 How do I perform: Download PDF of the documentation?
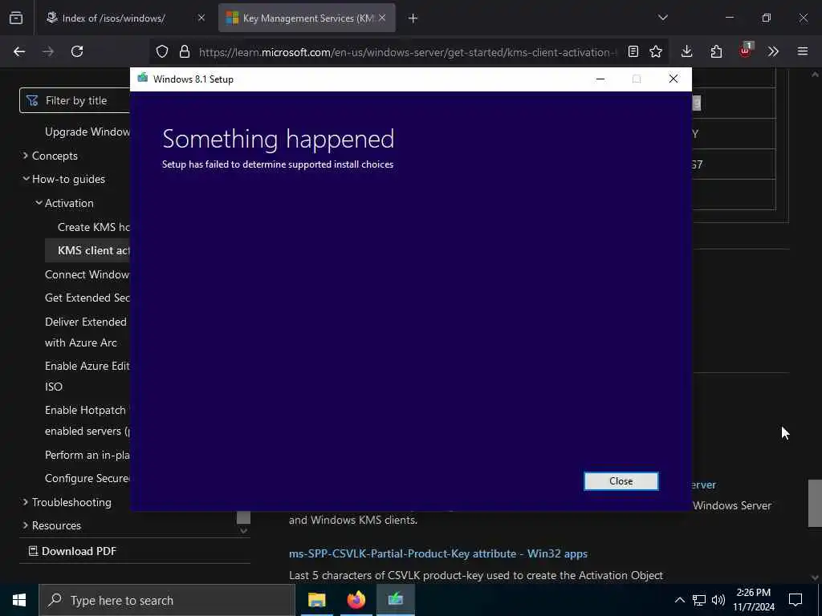[x=72, y=551]
